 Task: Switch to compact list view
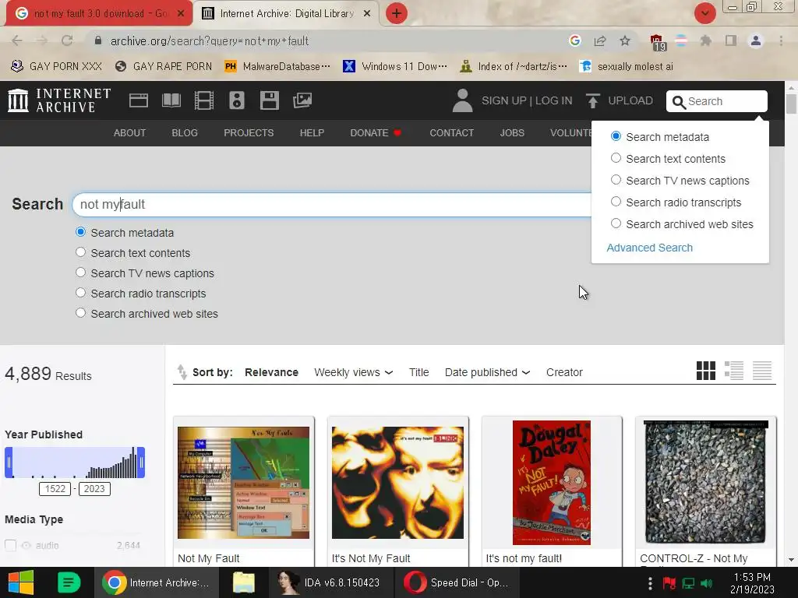(x=762, y=371)
